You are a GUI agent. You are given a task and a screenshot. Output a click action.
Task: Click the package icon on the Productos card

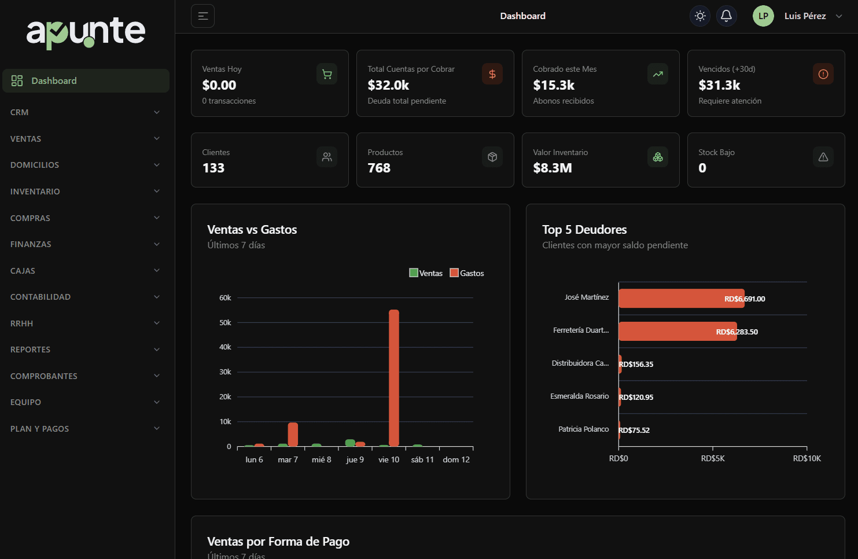[x=492, y=157]
